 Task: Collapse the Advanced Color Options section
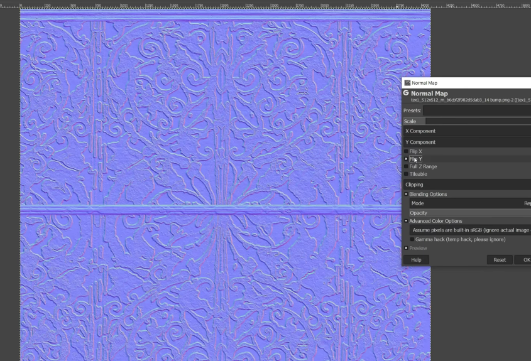pyautogui.click(x=406, y=221)
